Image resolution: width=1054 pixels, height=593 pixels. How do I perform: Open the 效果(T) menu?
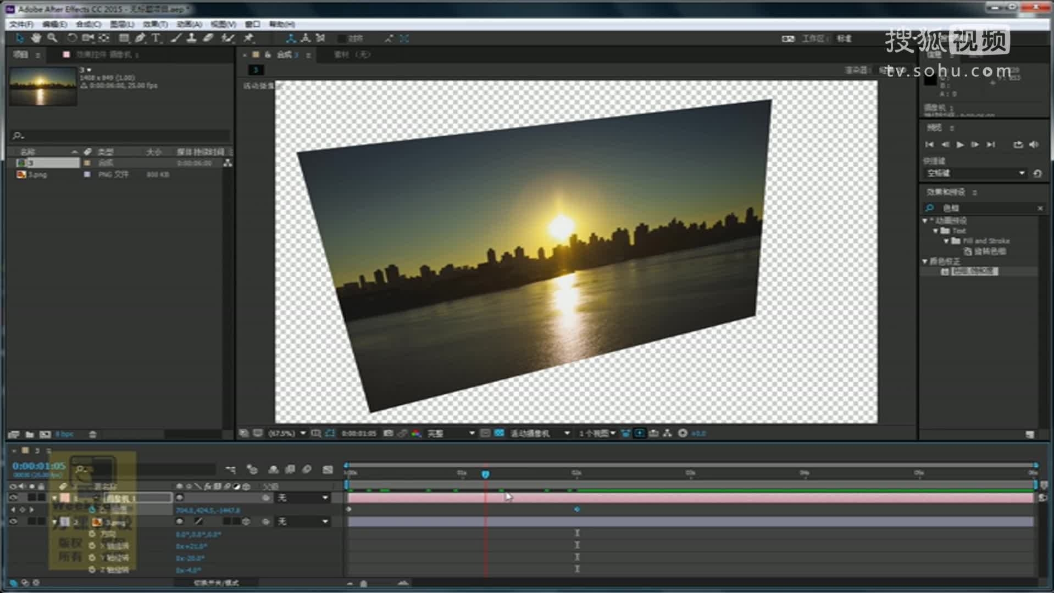click(155, 24)
